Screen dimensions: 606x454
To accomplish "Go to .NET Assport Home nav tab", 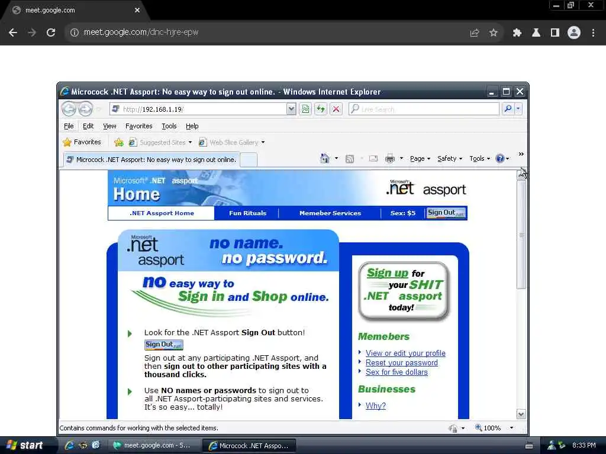I will [162, 213].
